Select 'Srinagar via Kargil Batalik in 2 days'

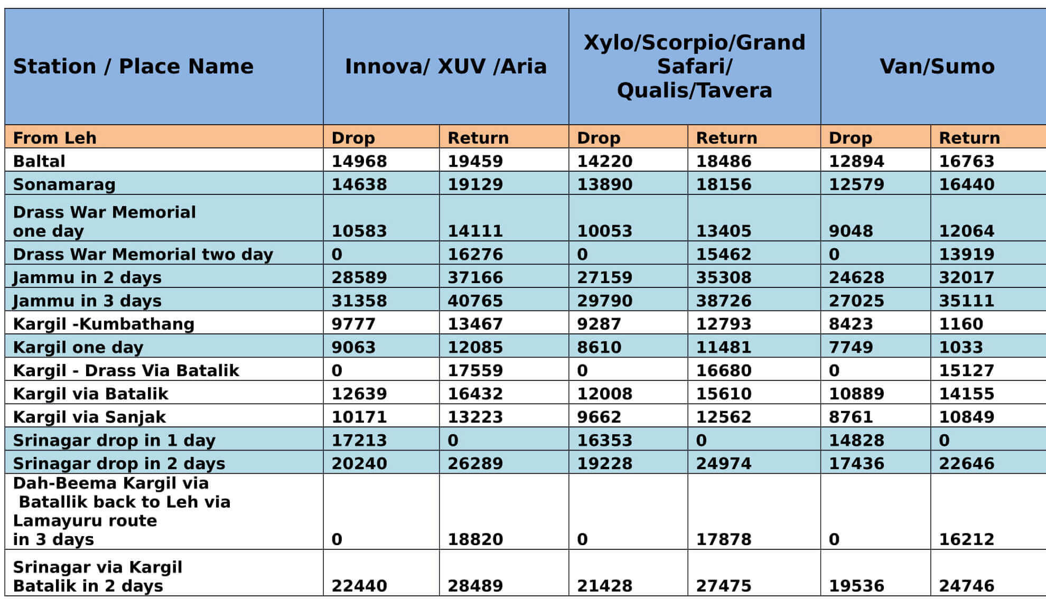click(98, 576)
